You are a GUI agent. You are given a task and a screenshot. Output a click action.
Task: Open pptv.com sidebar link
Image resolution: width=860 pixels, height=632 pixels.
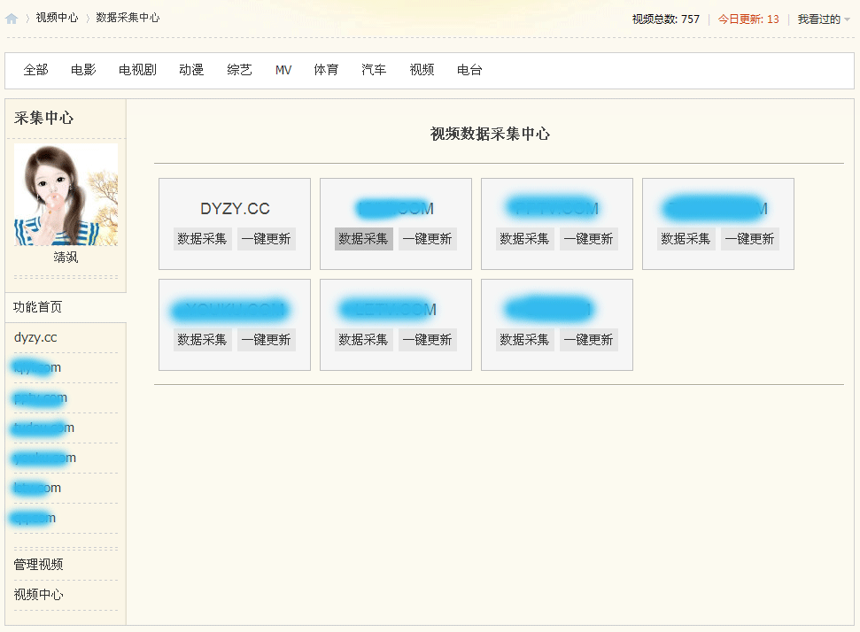point(41,398)
